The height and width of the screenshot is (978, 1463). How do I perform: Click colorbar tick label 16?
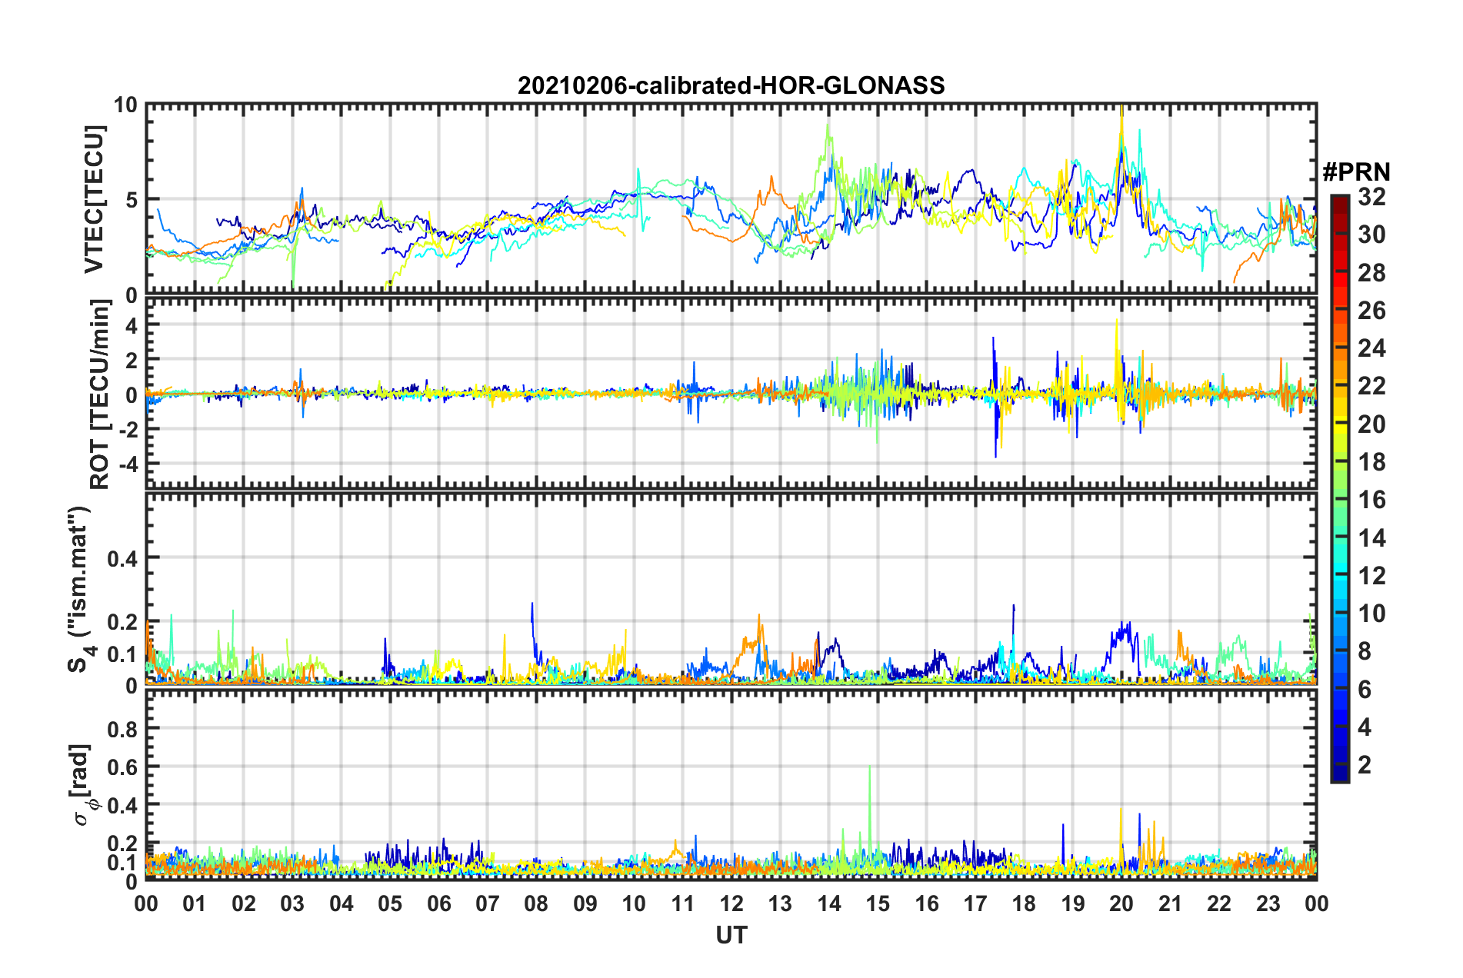[x=1372, y=500]
